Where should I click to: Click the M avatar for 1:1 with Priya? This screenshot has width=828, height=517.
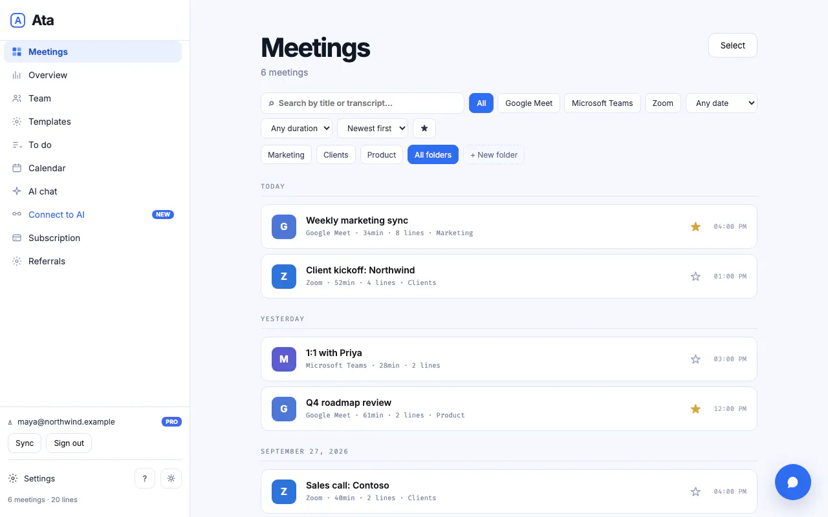[x=284, y=359]
